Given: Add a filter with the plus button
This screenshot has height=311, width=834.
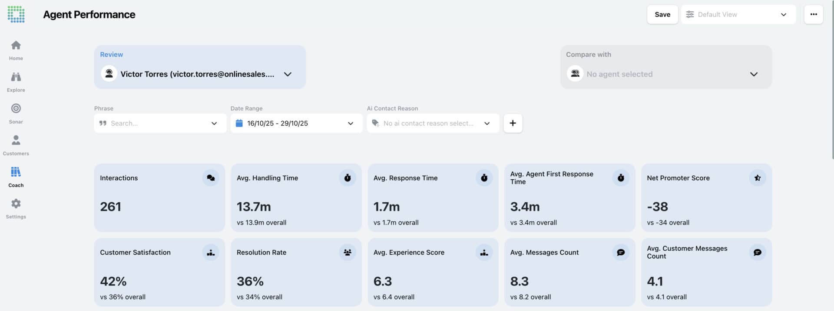Looking at the screenshot, I should coord(513,123).
